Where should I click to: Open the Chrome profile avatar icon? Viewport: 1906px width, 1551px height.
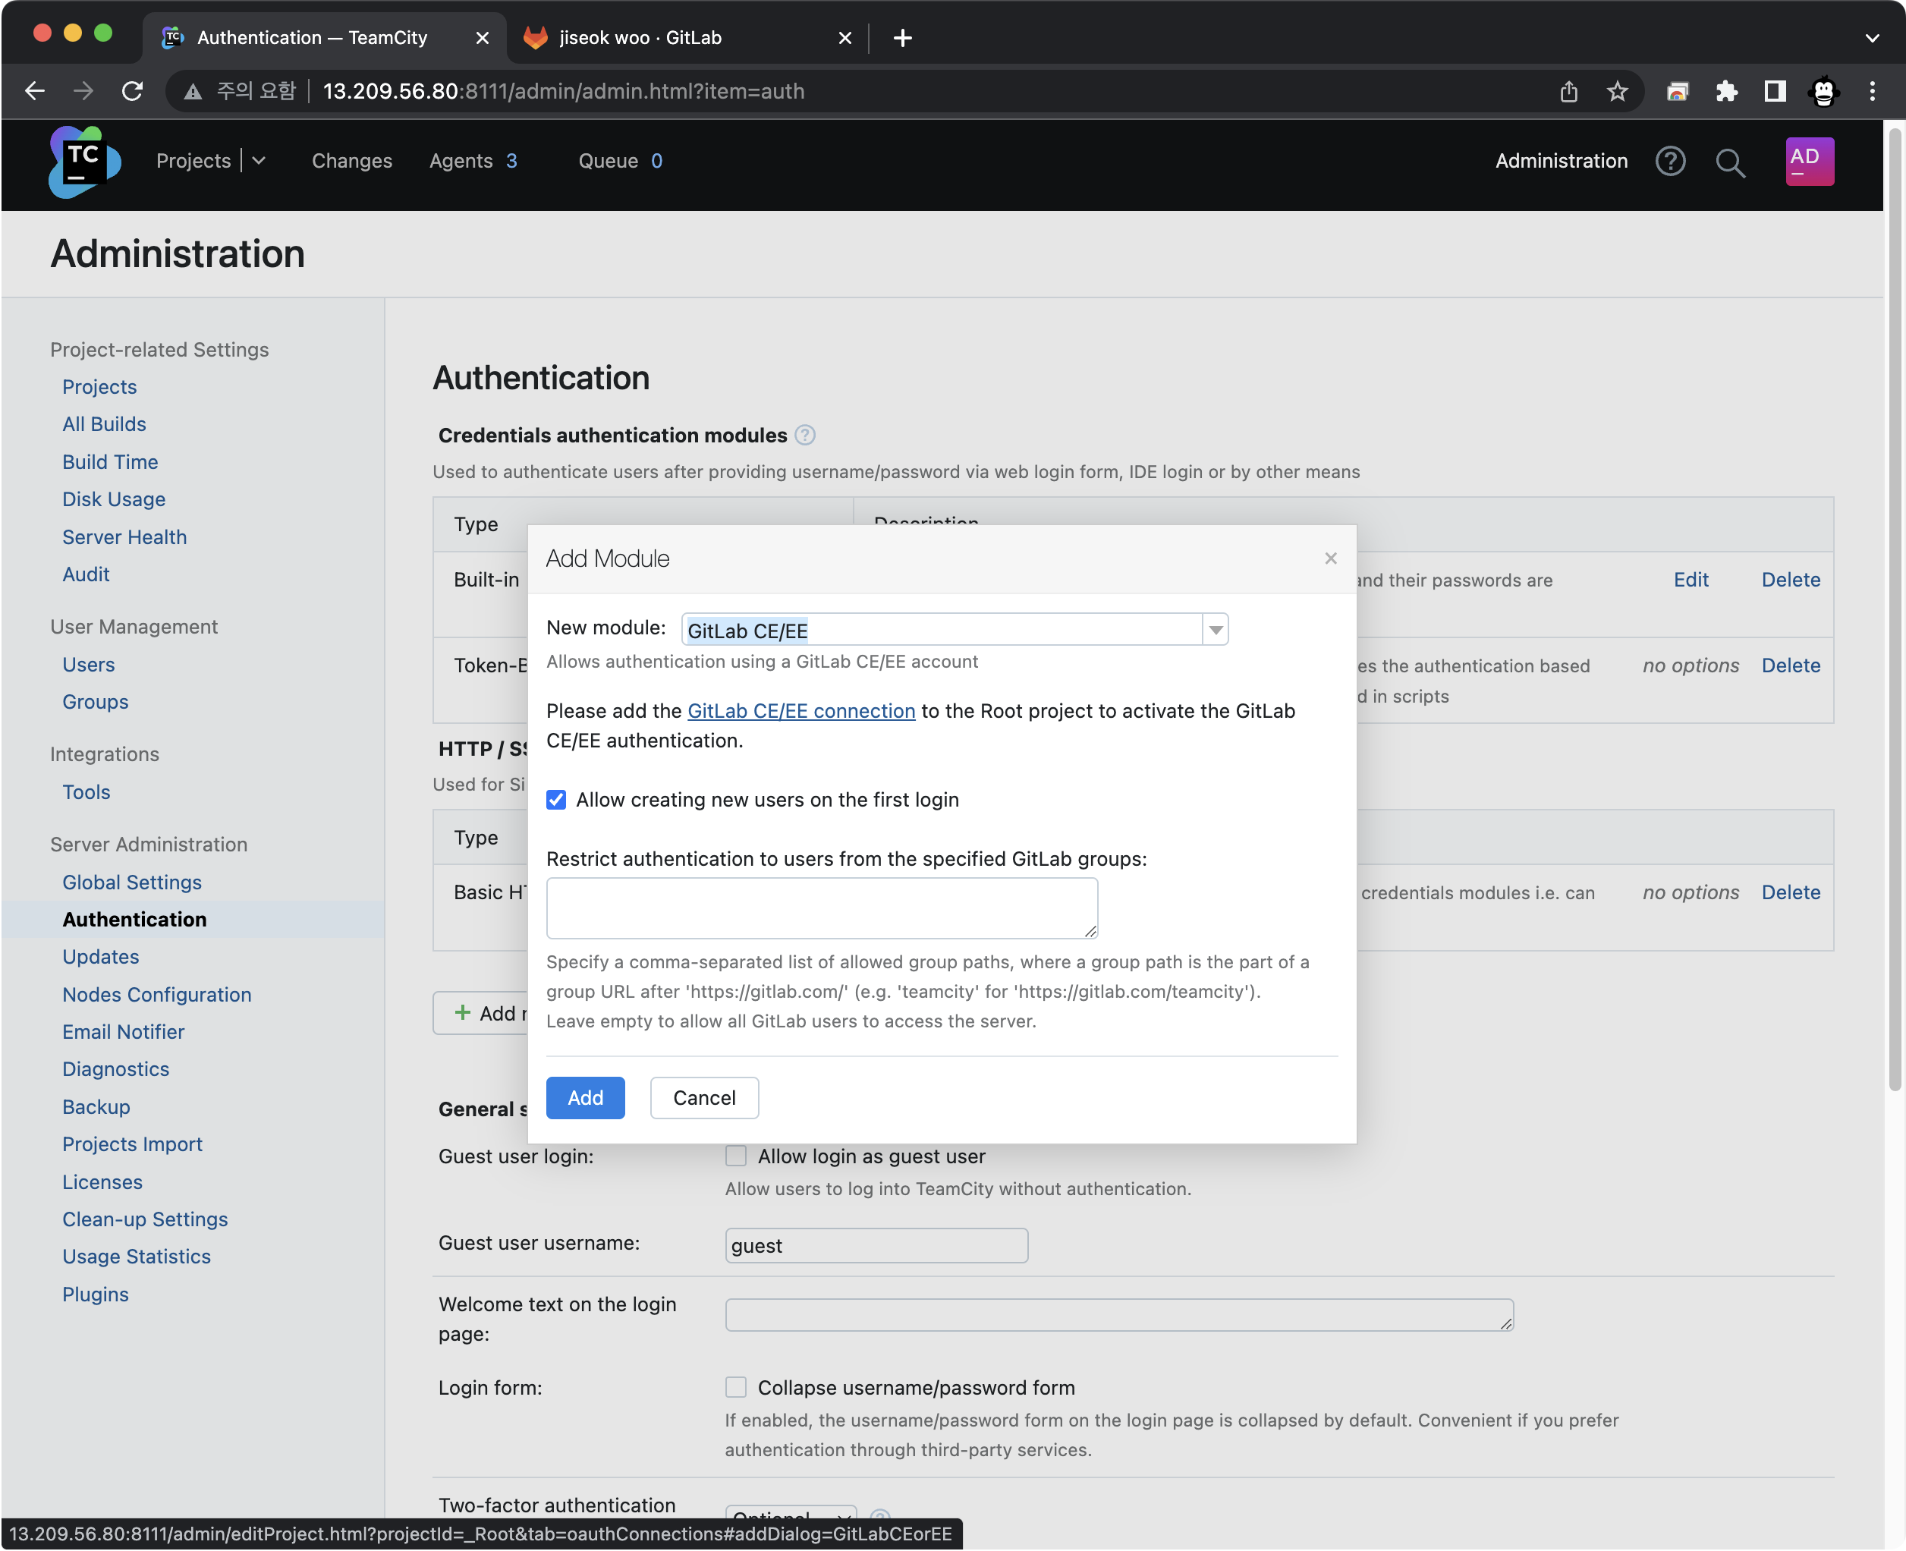pyautogui.click(x=1823, y=91)
